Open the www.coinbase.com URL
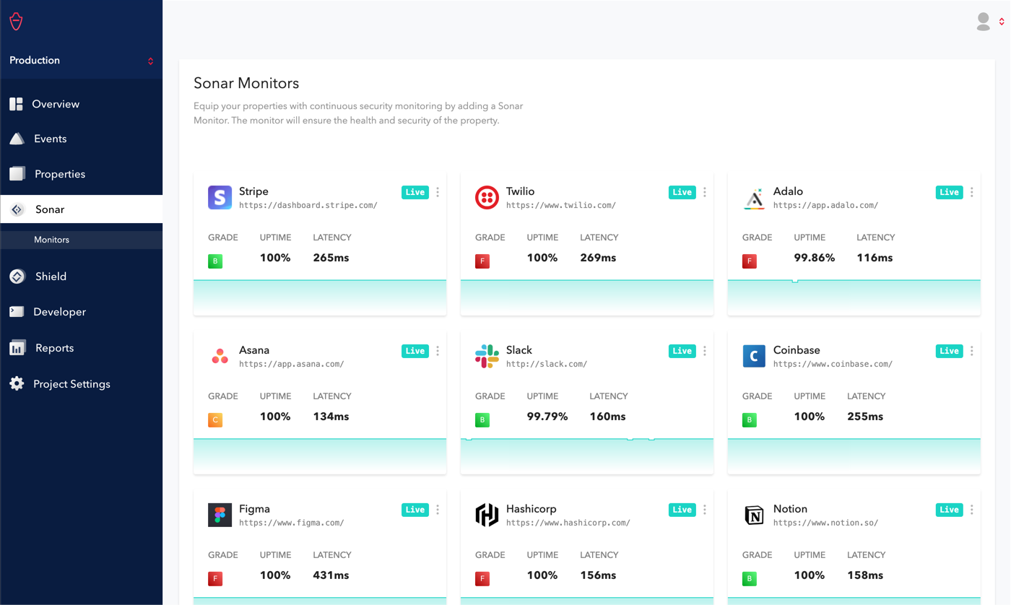The height and width of the screenshot is (605, 1011). [x=833, y=365]
